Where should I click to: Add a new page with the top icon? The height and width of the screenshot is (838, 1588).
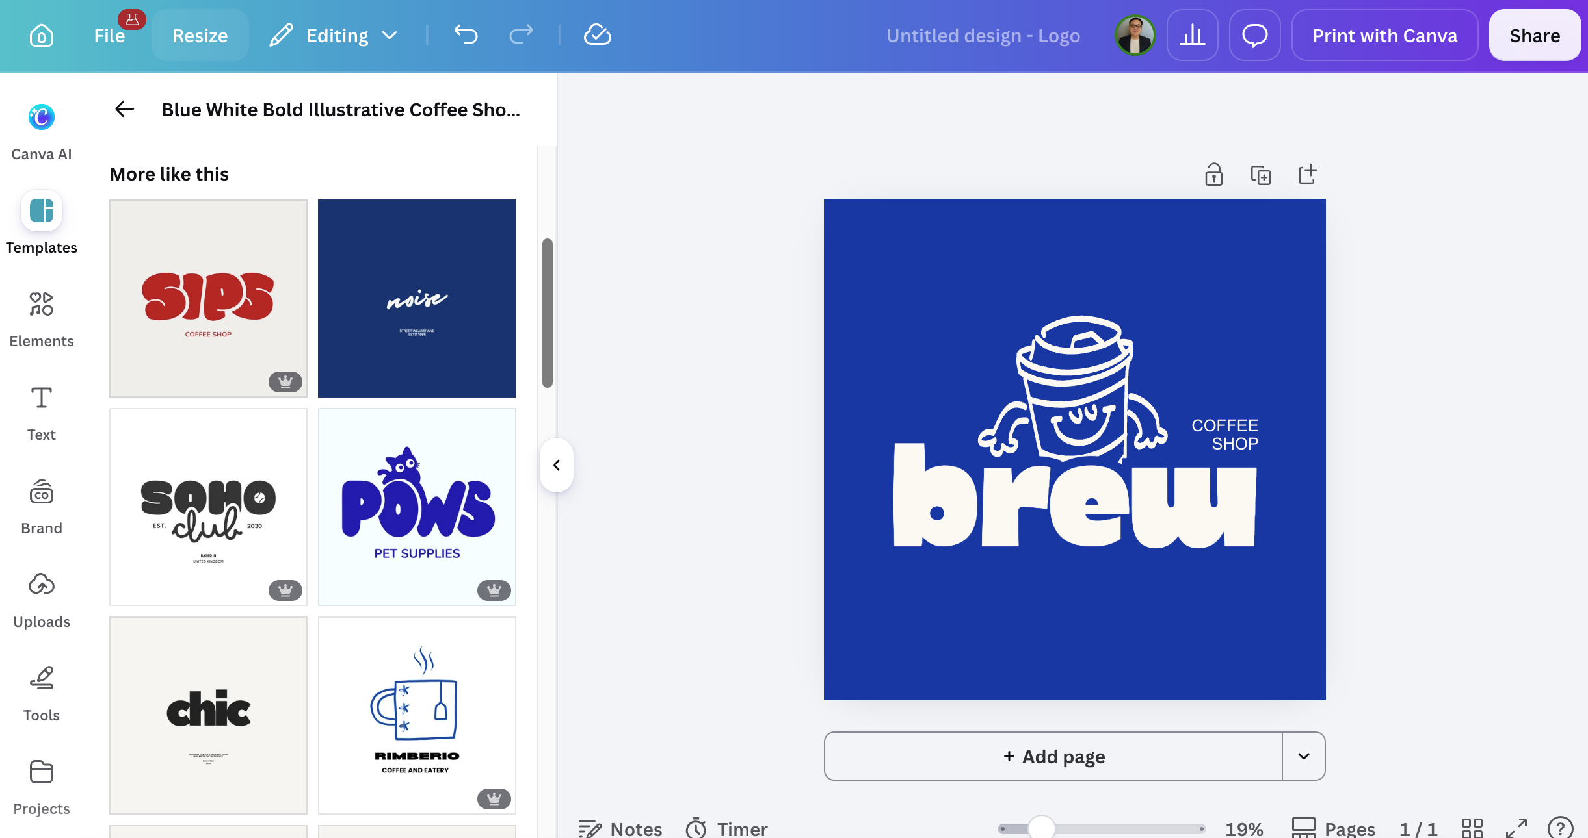[1307, 175]
